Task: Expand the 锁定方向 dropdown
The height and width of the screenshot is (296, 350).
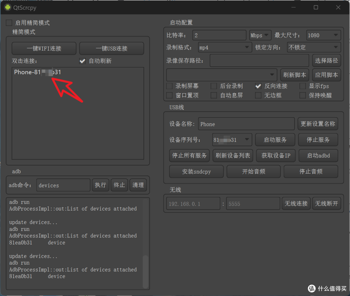Action: pyautogui.click(x=314, y=48)
